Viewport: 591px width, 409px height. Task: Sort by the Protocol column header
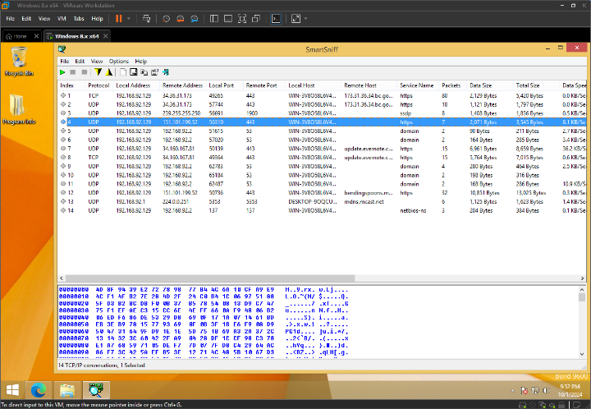98,85
